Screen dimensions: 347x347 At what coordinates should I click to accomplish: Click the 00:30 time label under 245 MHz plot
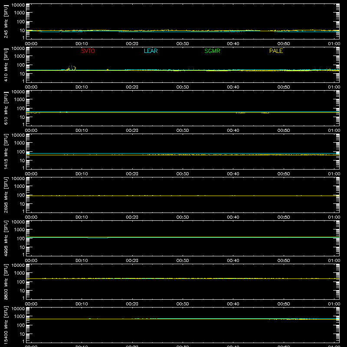pyautogui.click(x=183, y=44)
